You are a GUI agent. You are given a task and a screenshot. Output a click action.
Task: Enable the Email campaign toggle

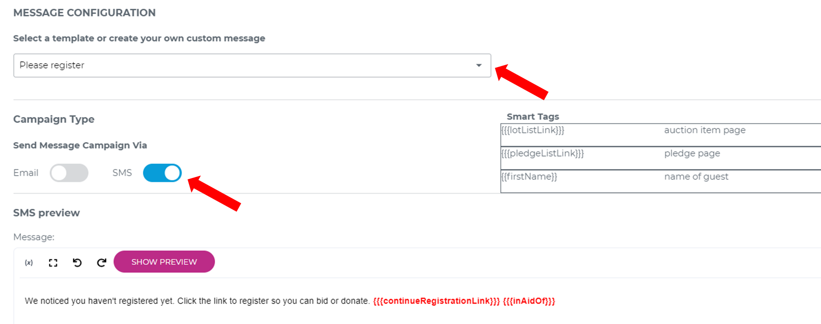pos(69,173)
